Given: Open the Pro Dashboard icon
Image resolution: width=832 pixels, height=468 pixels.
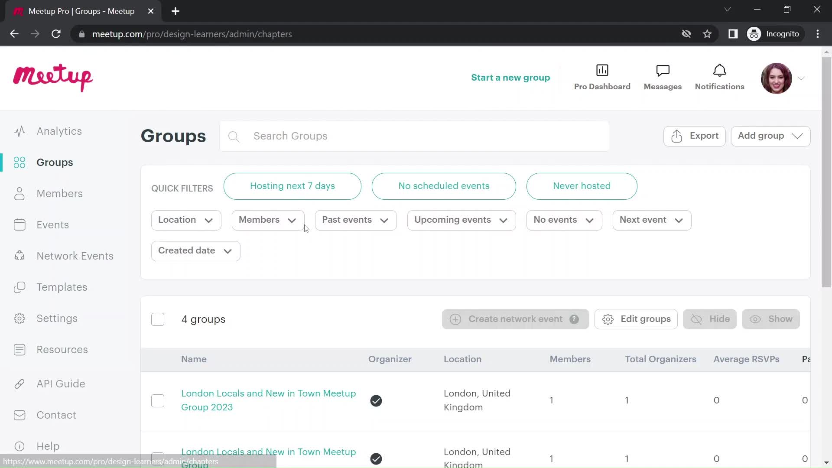Looking at the screenshot, I should coord(602,70).
